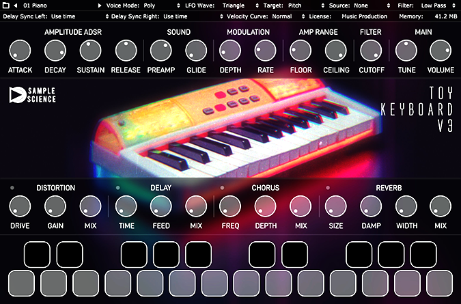Enable the Delay effect indicator
This screenshot has height=304, width=461.
point(118,188)
